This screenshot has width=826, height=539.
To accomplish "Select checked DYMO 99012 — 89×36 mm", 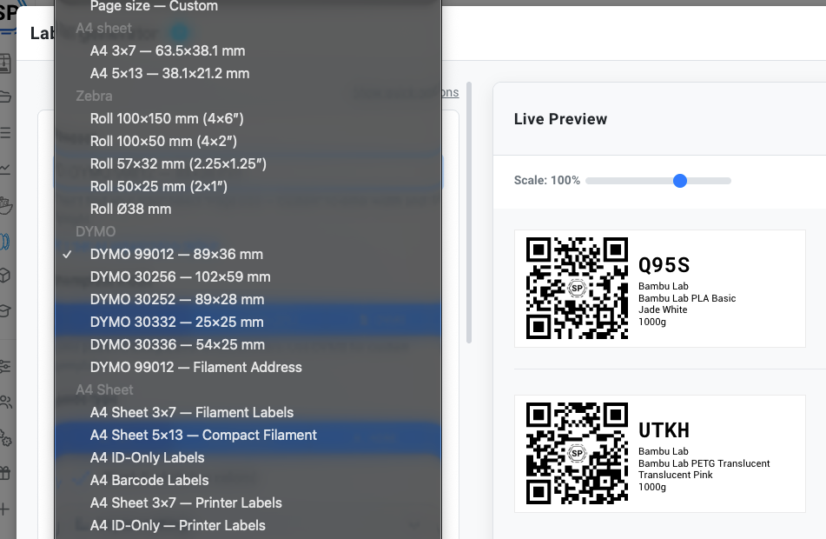I will tap(248, 254).
